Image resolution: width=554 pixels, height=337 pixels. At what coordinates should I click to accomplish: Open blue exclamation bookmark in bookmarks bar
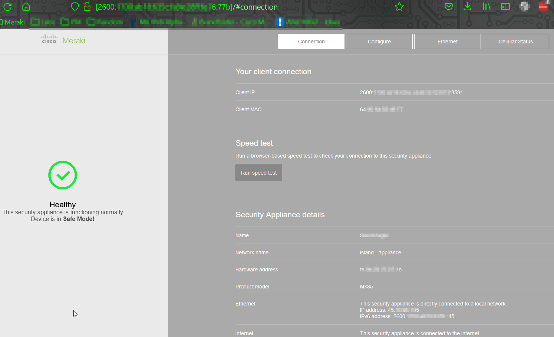[280, 22]
